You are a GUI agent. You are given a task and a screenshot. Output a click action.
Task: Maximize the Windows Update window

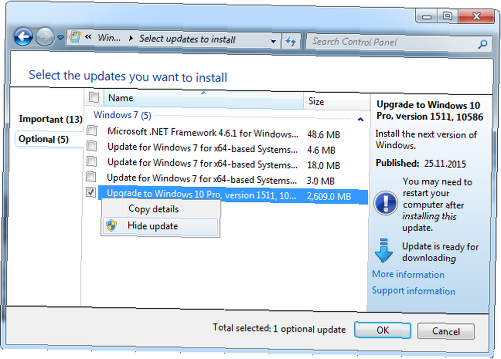(x=447, y=16)
